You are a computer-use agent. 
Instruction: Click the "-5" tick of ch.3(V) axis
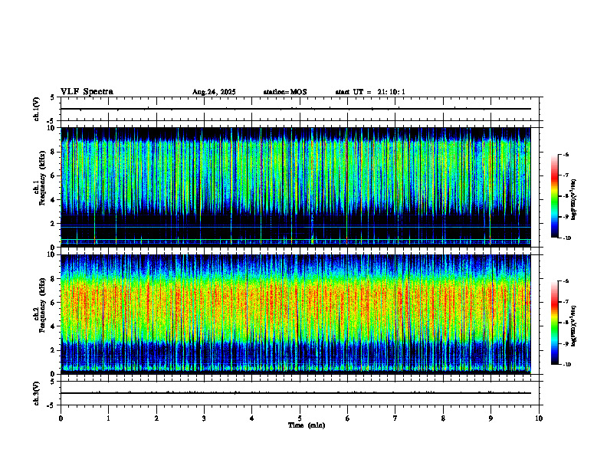coord(51,405)
